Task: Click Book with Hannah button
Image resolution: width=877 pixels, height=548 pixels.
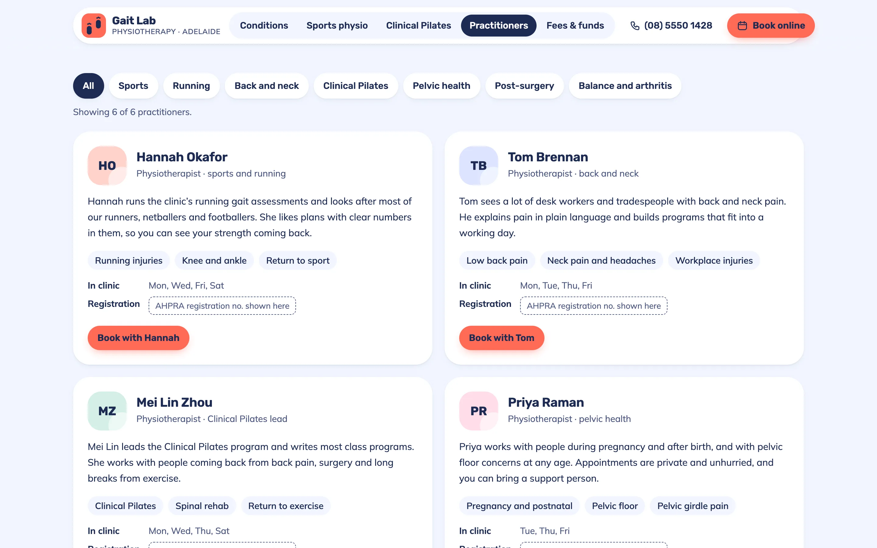Action: tap(139, 338)
